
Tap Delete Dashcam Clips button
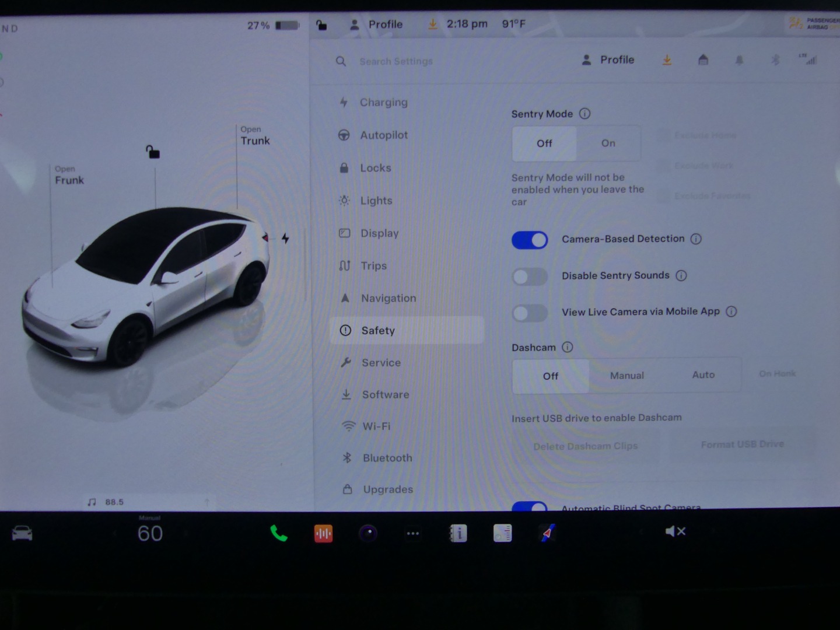(x=586, y=446)
